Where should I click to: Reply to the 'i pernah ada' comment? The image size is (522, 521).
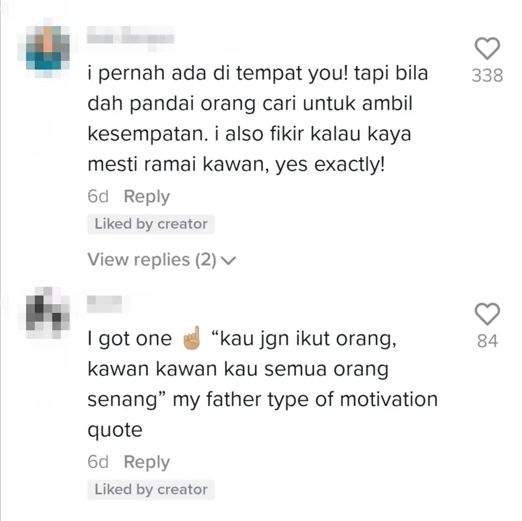click(x=146, y=197)
